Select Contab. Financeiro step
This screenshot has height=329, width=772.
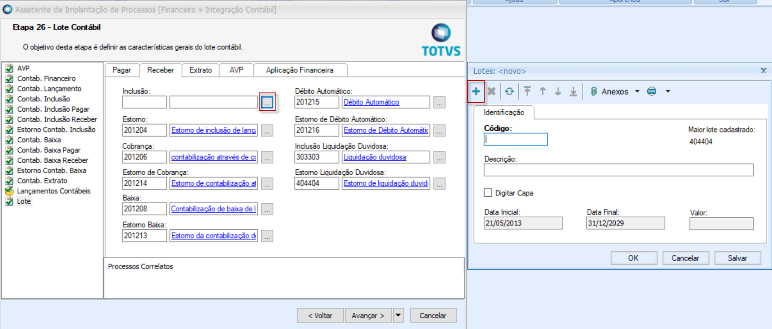point(46,78)
